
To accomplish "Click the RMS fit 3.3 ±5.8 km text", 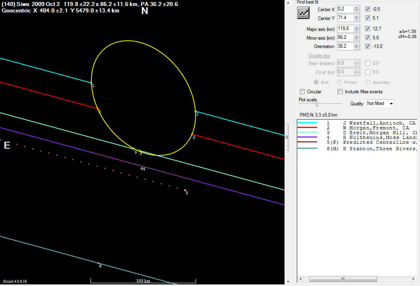I will pos(319,115).
